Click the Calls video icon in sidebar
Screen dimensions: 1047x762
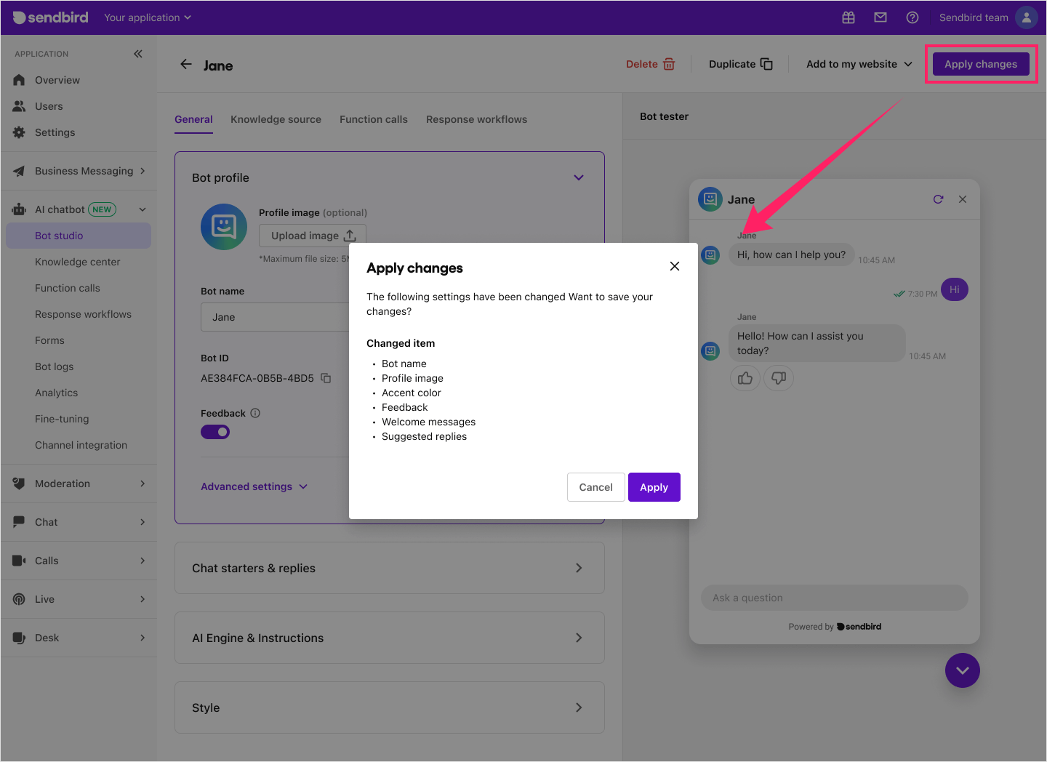(x=19, y=561)
